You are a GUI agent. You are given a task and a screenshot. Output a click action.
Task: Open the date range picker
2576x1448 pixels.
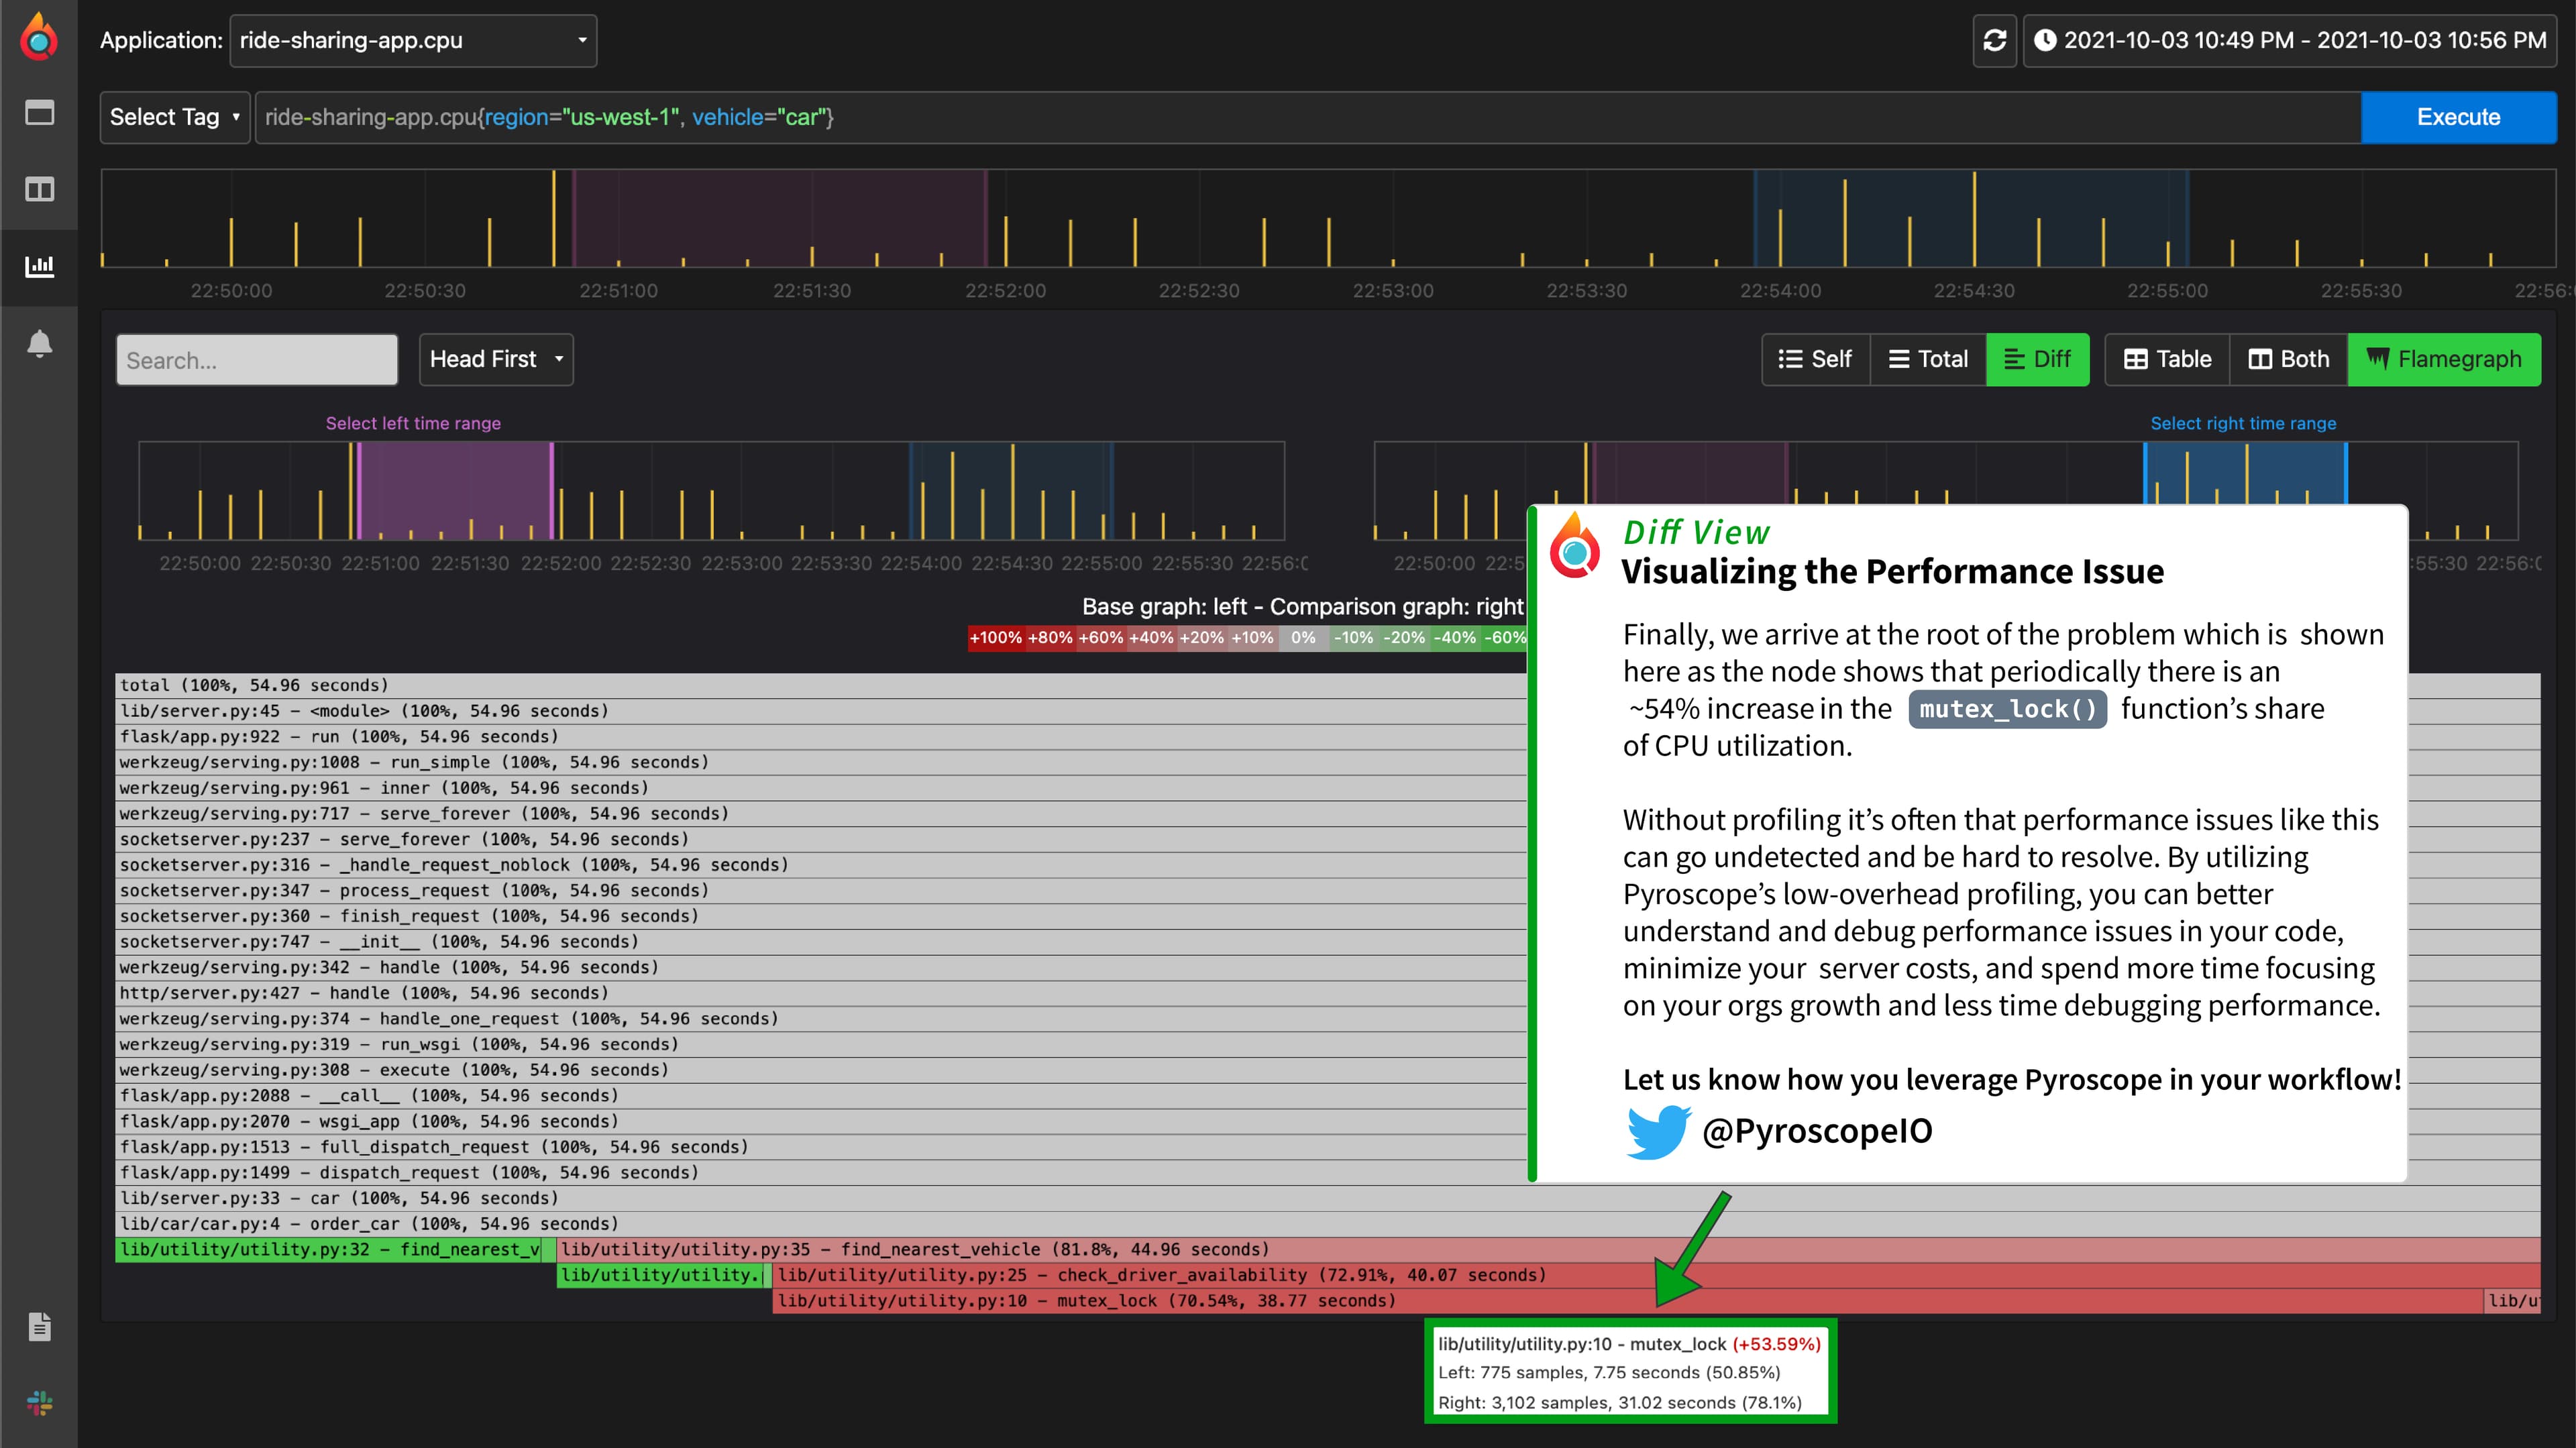[2291, 40]
